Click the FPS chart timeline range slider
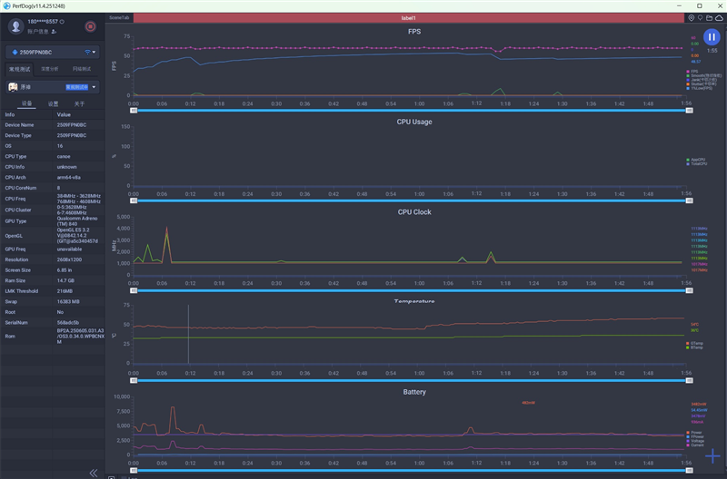 tap(409, 111)
